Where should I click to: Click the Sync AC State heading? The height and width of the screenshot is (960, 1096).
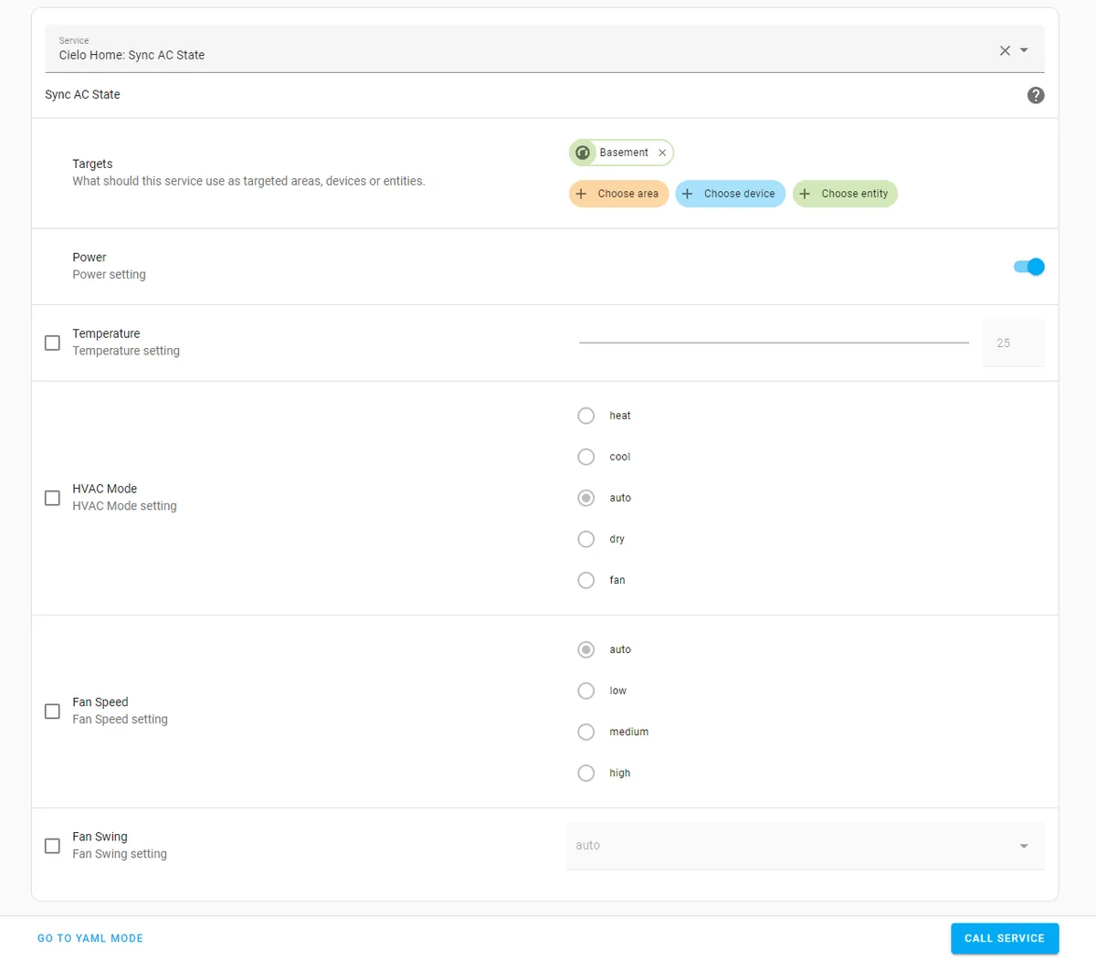point(83,94)
